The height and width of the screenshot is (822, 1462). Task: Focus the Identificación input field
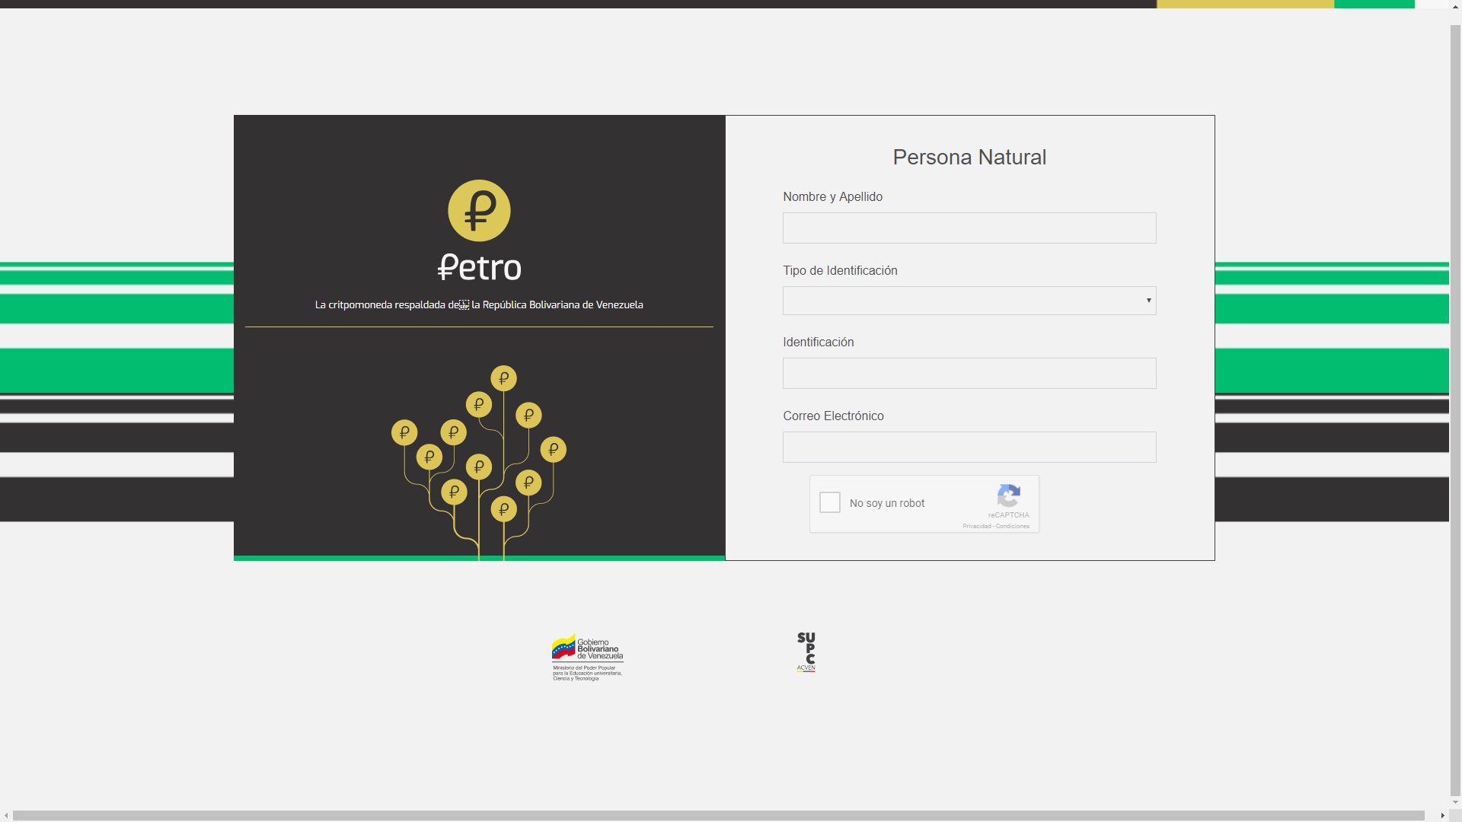click(x=969, y=373)
